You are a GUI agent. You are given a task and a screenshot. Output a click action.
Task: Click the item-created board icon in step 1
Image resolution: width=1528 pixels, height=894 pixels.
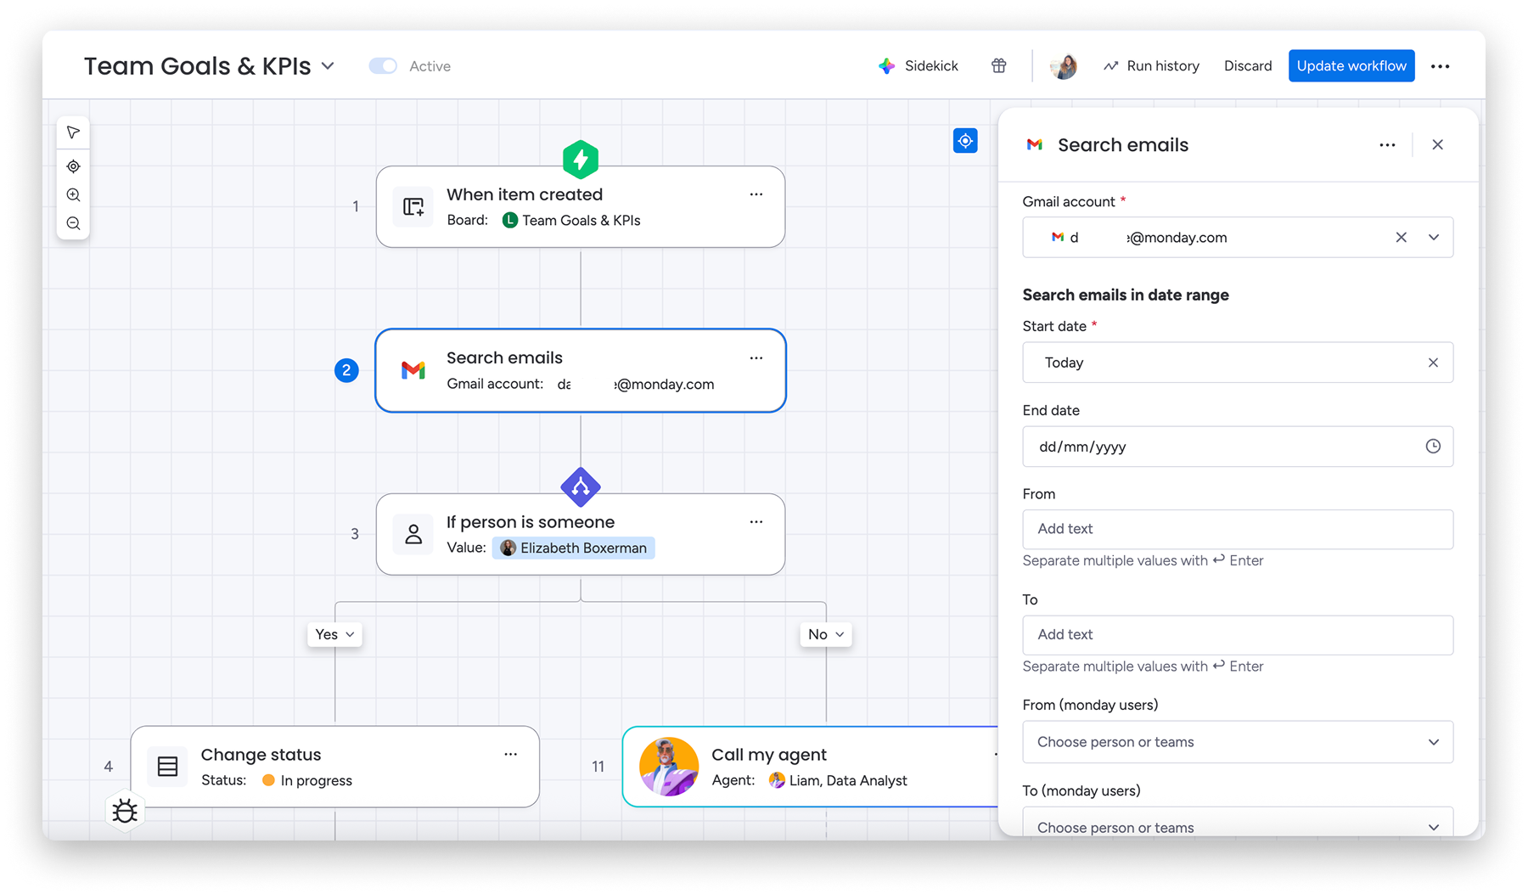pos(413,206)
